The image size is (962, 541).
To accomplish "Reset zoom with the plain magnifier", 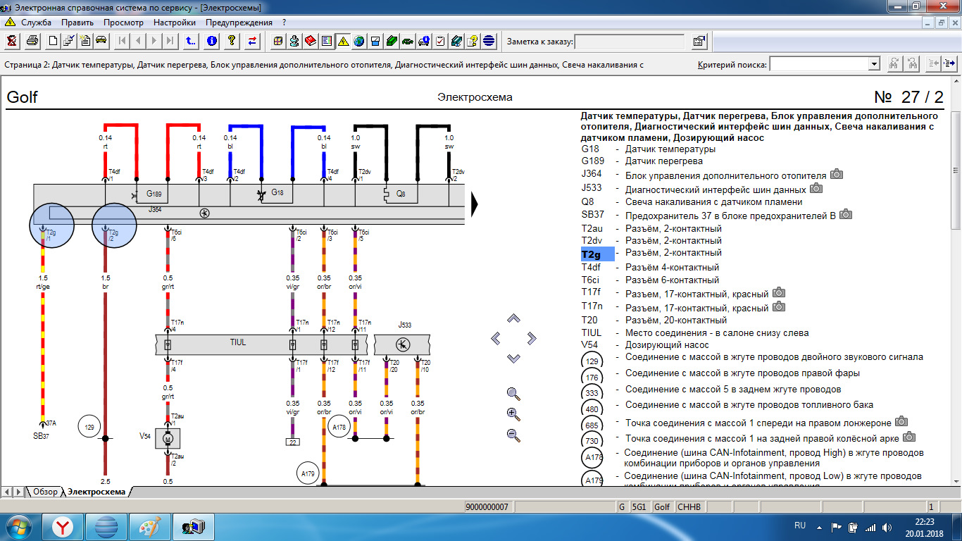I will 513,394.
